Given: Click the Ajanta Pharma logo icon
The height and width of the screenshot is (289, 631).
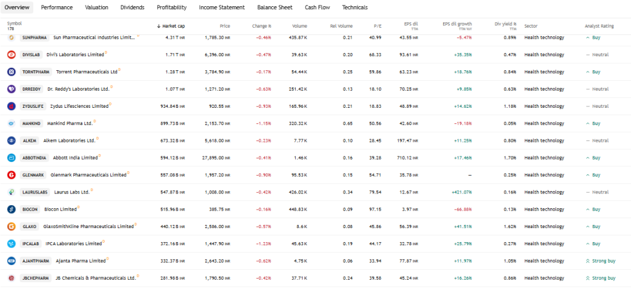Looking at the screenshot, I should (x=11, y=261).
